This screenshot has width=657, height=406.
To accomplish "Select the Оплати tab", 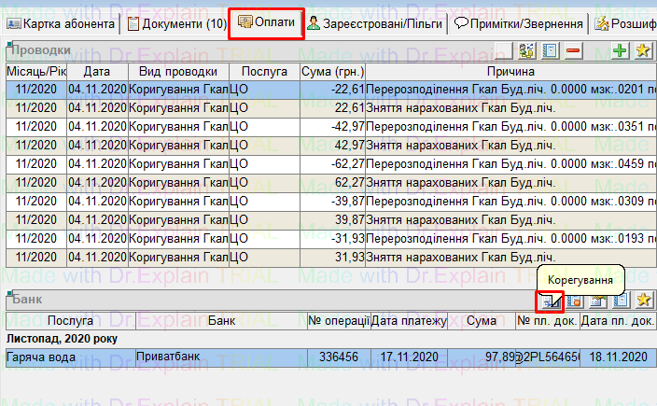I will (268, 22).
